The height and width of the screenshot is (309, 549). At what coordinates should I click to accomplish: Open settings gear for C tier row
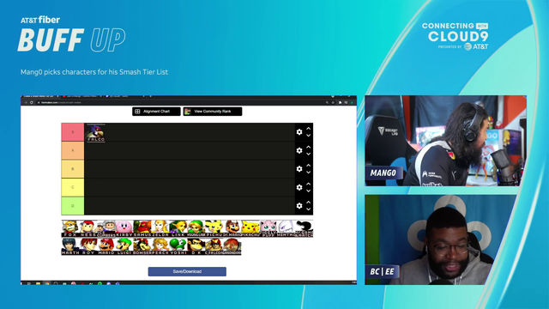(299, 187)
